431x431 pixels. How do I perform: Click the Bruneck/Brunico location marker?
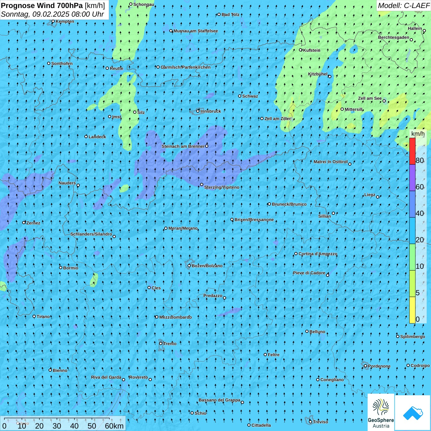tap(269, 204)
